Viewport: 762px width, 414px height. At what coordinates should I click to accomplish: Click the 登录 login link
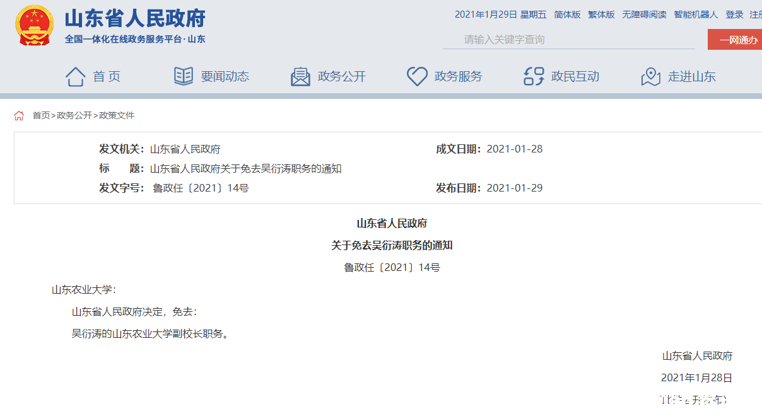734,14
